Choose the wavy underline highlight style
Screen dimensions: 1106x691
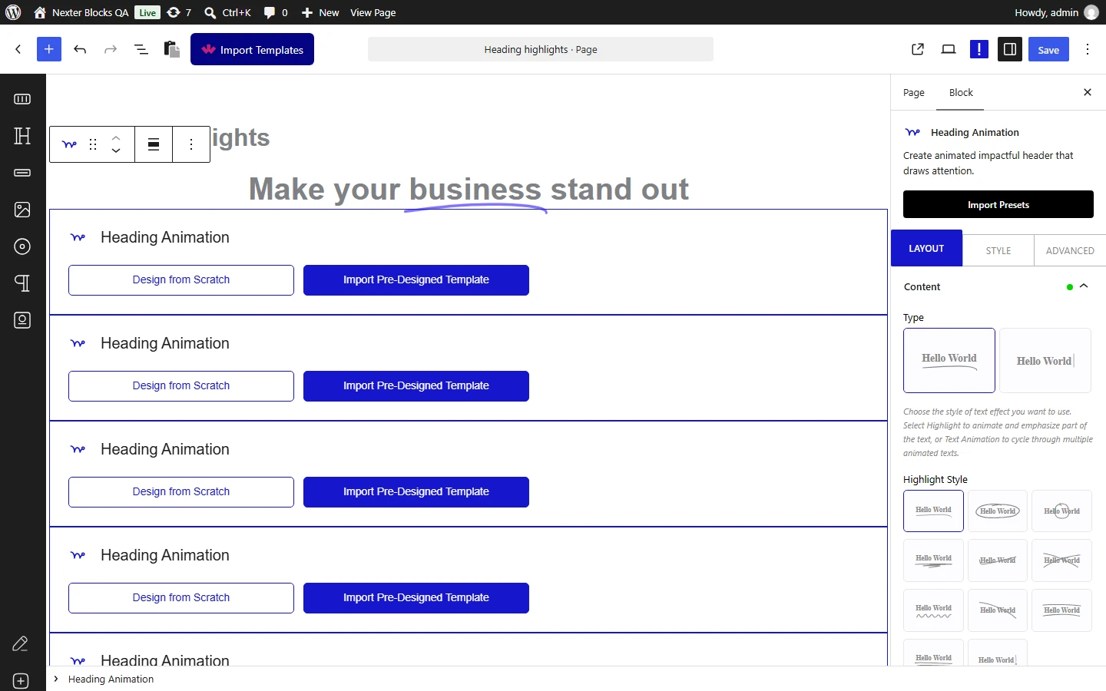pos(933,610)
